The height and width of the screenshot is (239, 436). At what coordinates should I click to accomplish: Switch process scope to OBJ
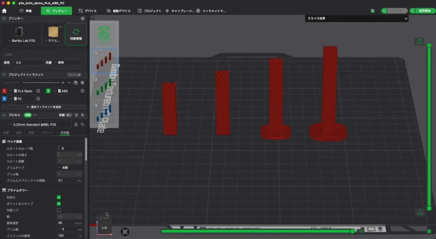(35, 115)
